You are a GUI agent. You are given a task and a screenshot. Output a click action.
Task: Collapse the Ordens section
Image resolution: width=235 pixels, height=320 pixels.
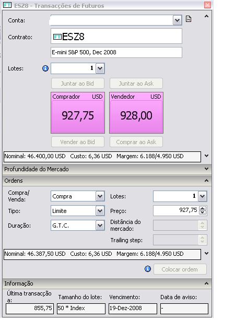(206, 181)
